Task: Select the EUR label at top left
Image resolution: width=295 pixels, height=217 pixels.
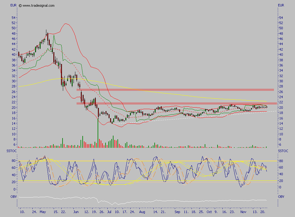Action: click(x=13, y=5)
